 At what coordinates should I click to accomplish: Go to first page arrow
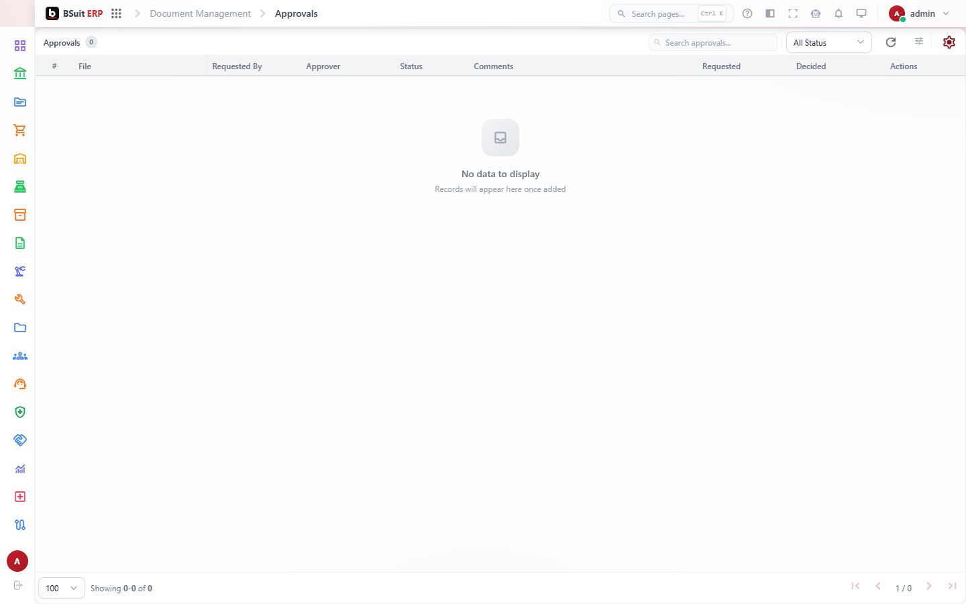[855, 586]
